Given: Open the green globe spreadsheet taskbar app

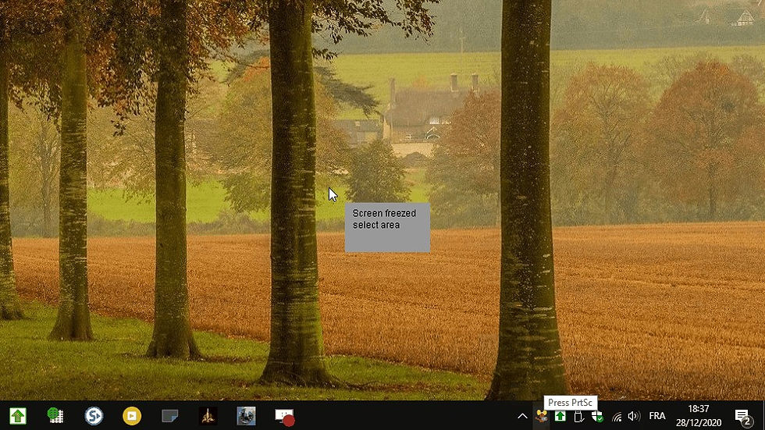Looking at the screenshot, I should (x=55, y=416).
